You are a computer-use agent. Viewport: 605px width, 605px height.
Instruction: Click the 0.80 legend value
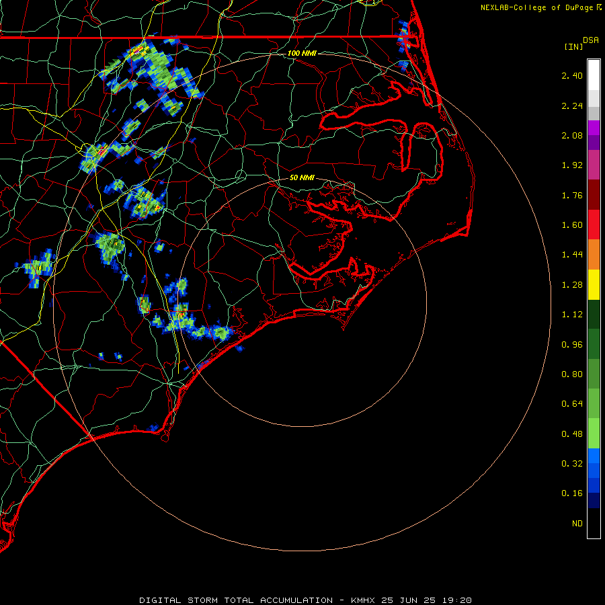pos(572,374)
